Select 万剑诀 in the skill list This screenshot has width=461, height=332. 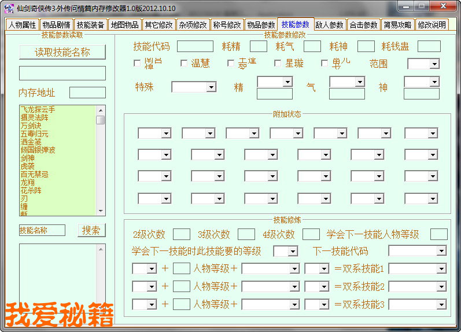click(x=32, y=126)
